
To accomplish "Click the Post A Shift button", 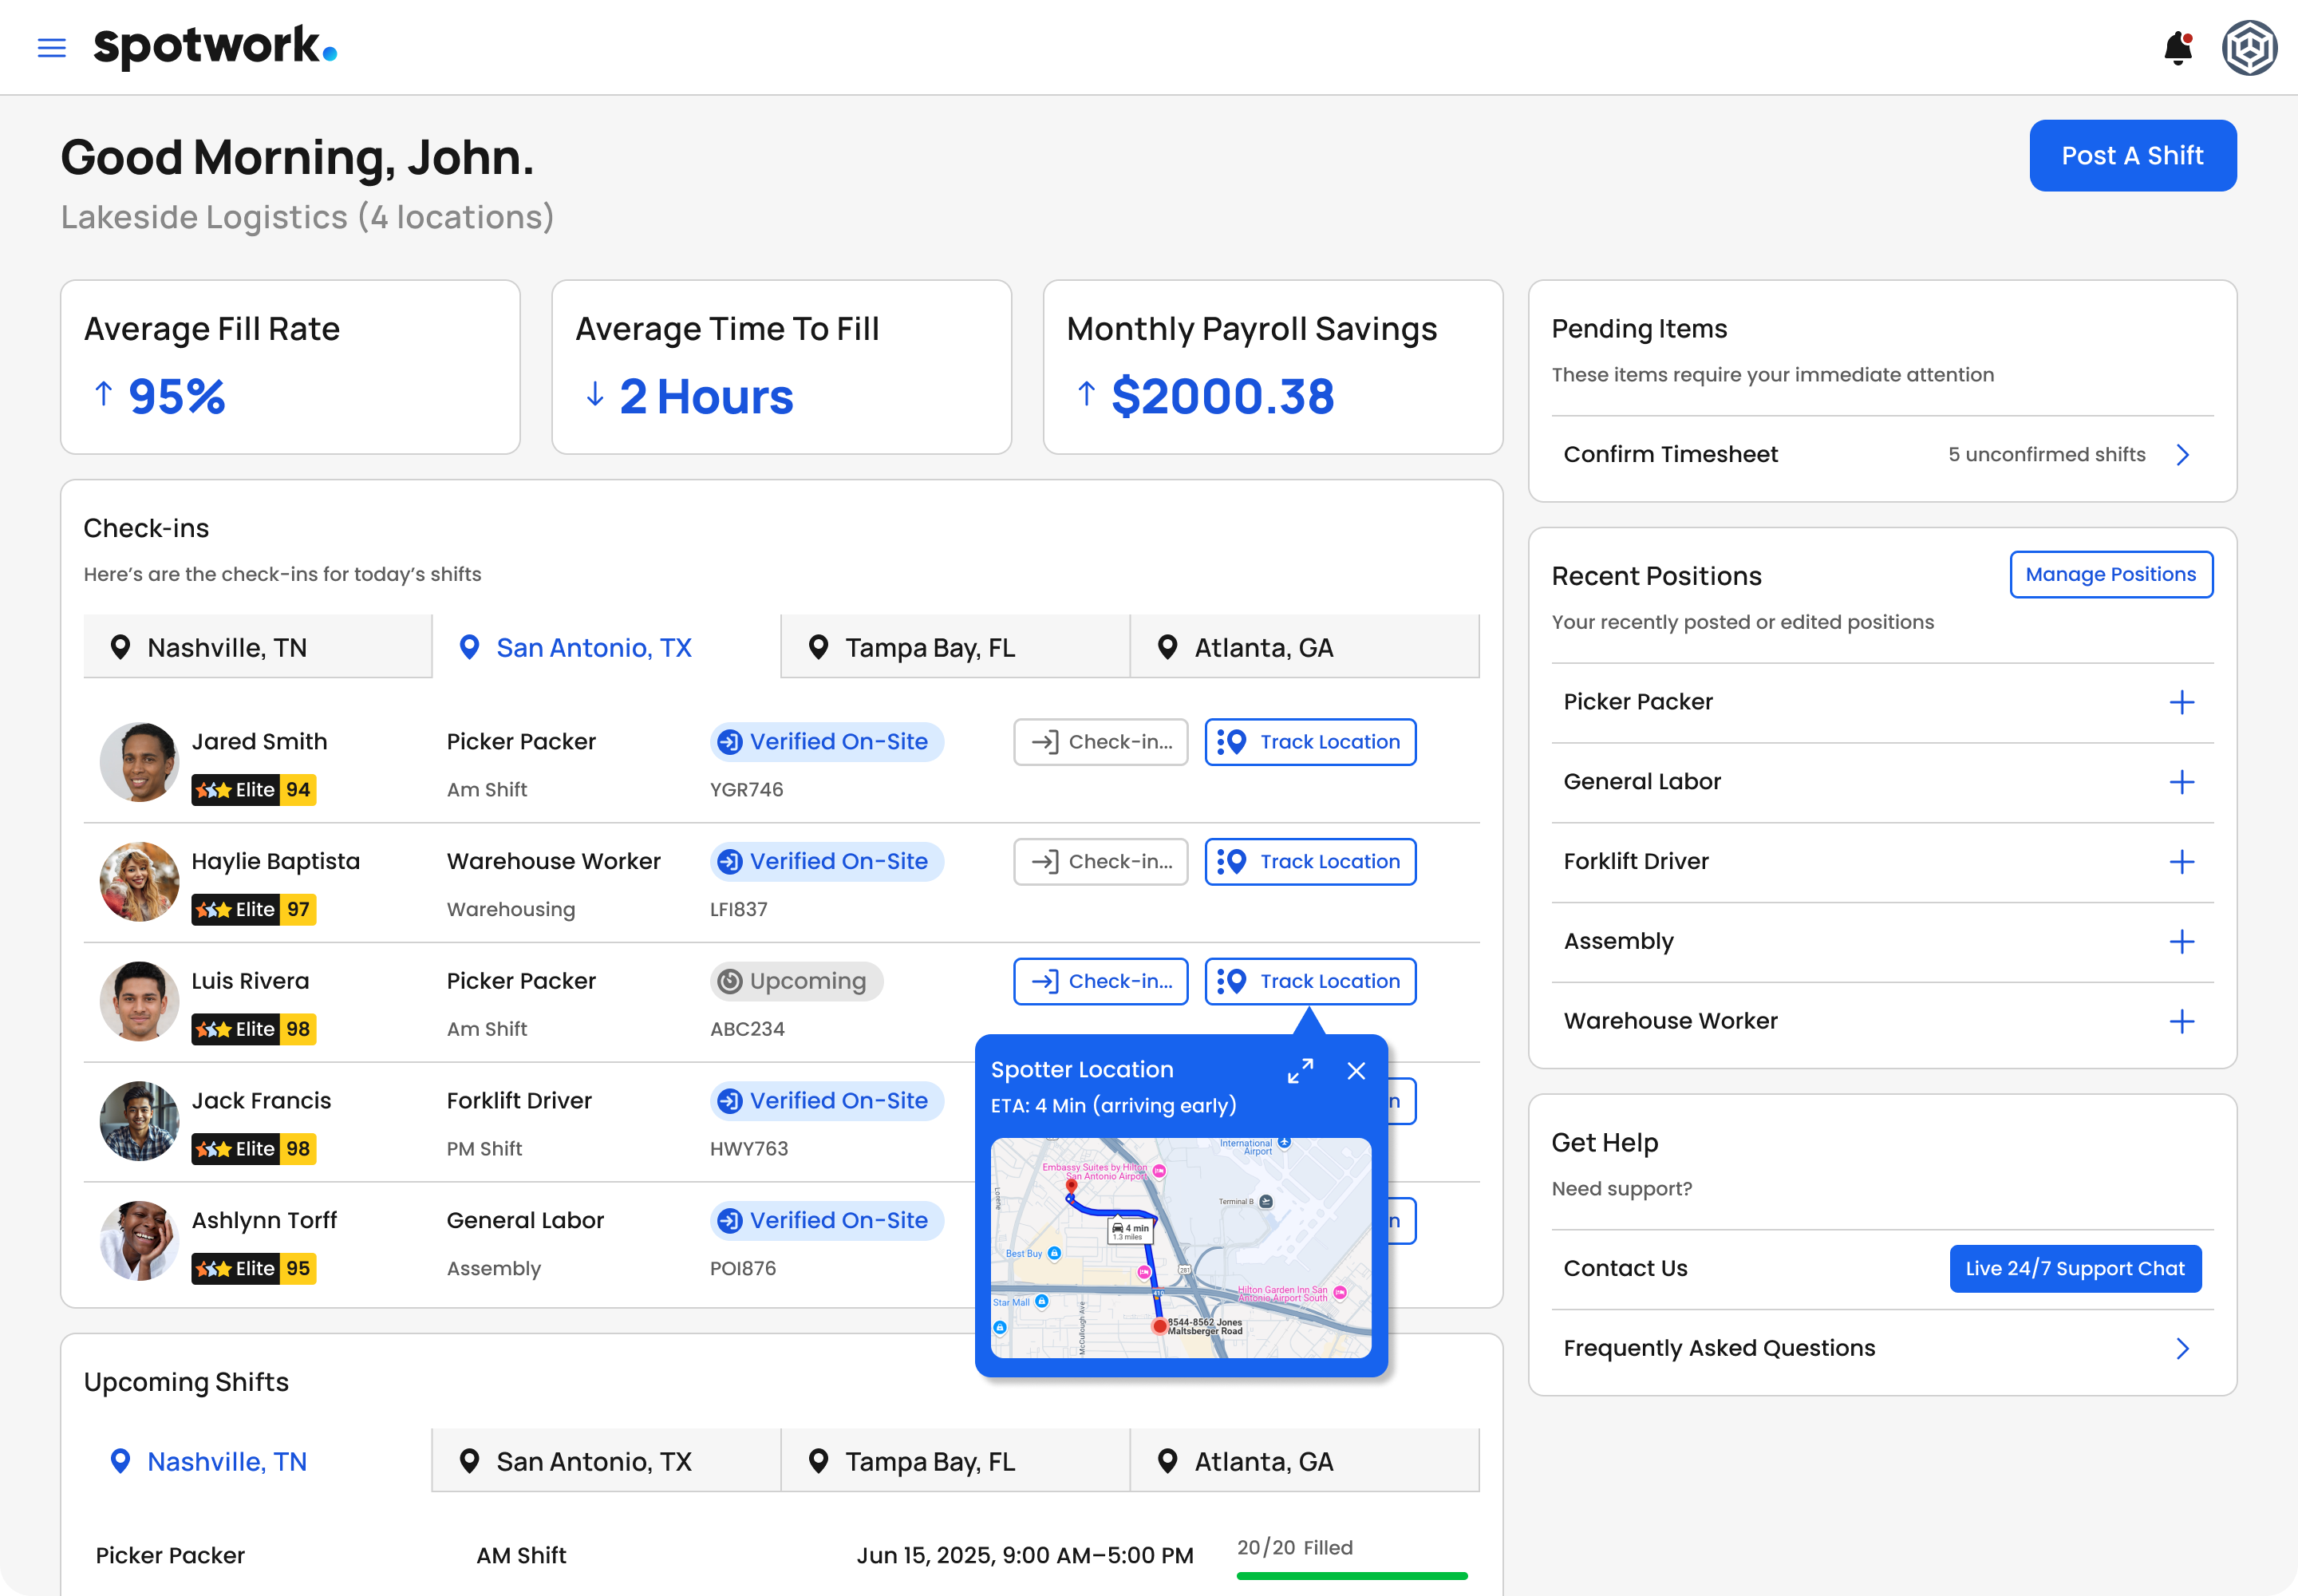I will point(2132,156).
